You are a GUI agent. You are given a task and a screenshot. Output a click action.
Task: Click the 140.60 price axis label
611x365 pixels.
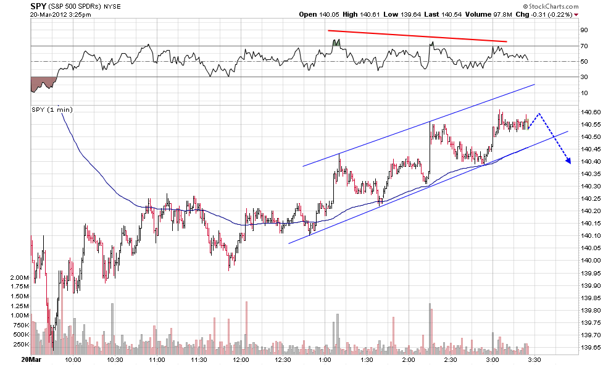point(591,112)
